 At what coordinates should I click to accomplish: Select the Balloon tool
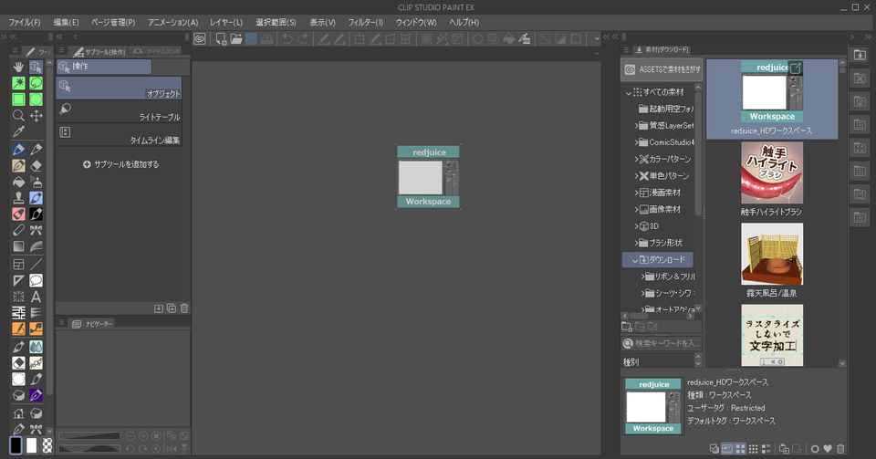(x=36, y=280)
